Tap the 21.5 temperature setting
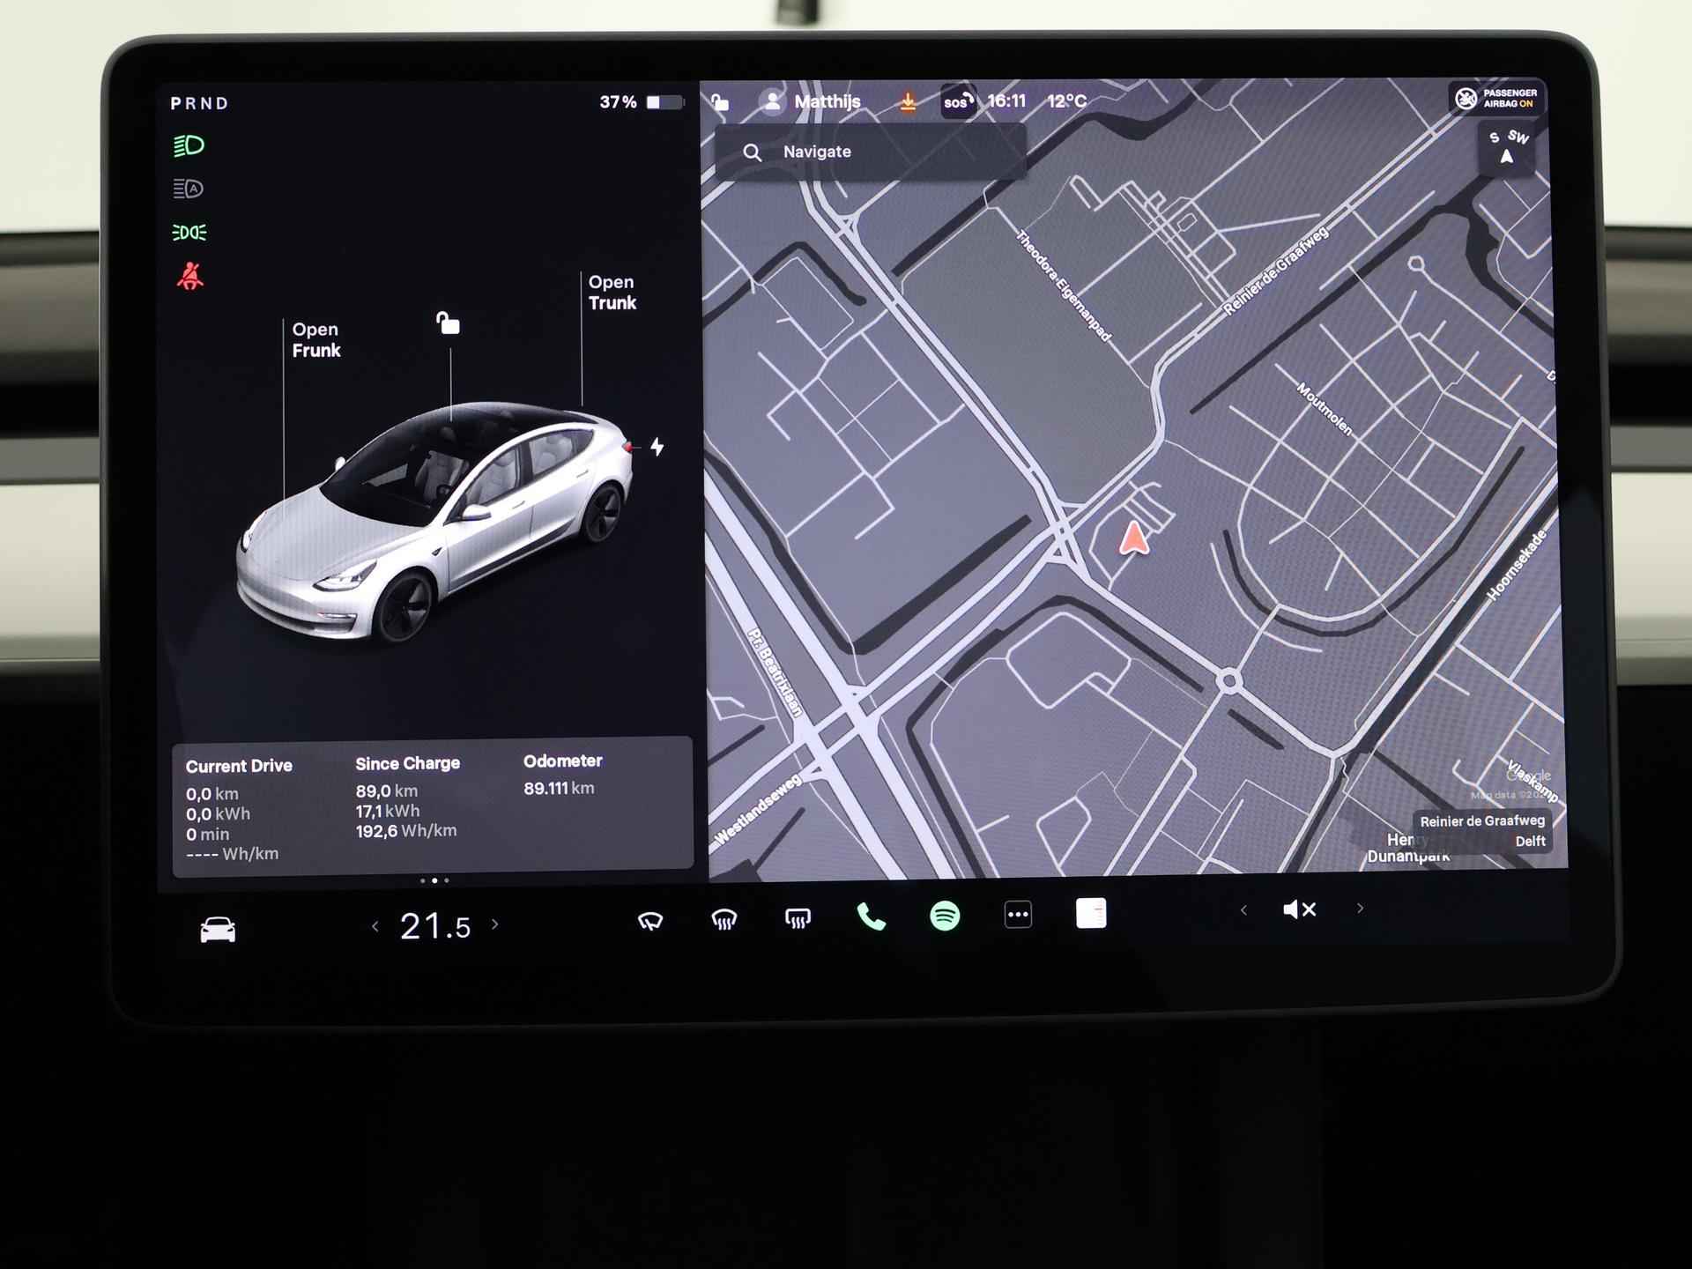1692x1269 pixels. pos(435,926)
